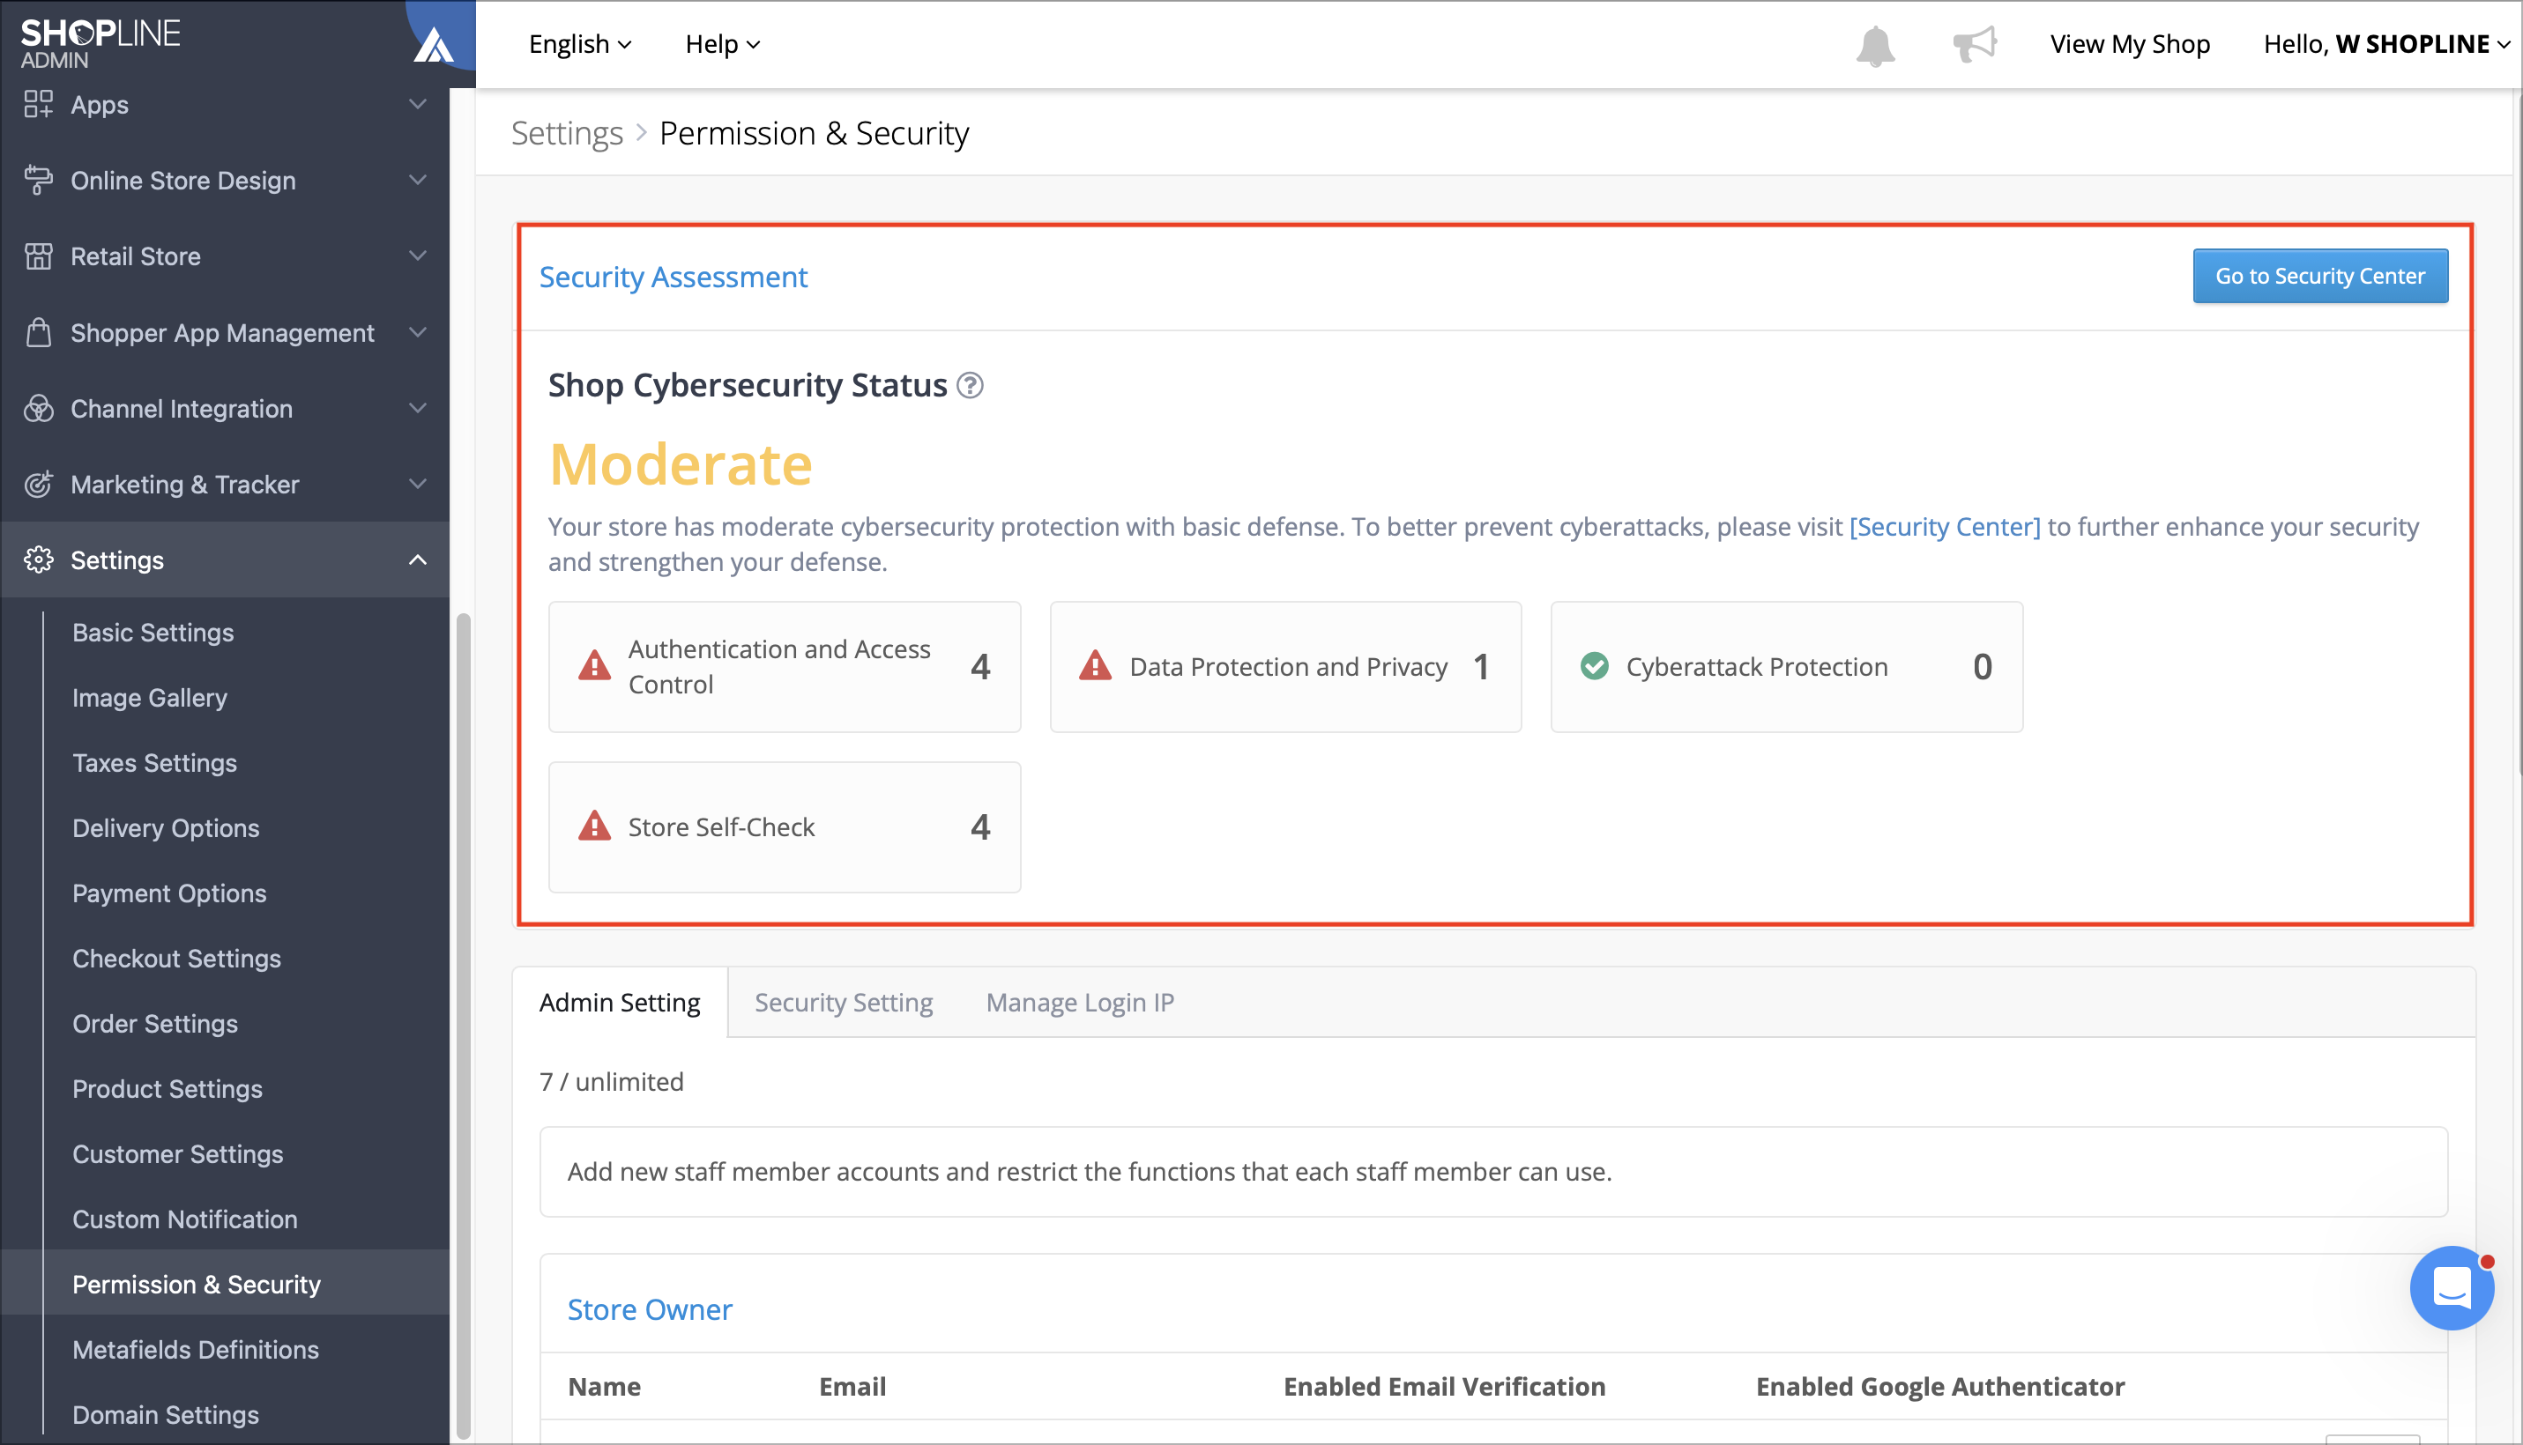Screen dimensions: 2523x1445
Task: Click the help question mark beside Shop Cybersecurity Status
Action: pos(970,385)
